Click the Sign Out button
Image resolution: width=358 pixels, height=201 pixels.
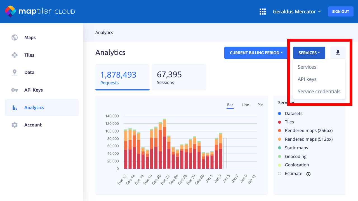pyautogui.click(x=340, y=11)
